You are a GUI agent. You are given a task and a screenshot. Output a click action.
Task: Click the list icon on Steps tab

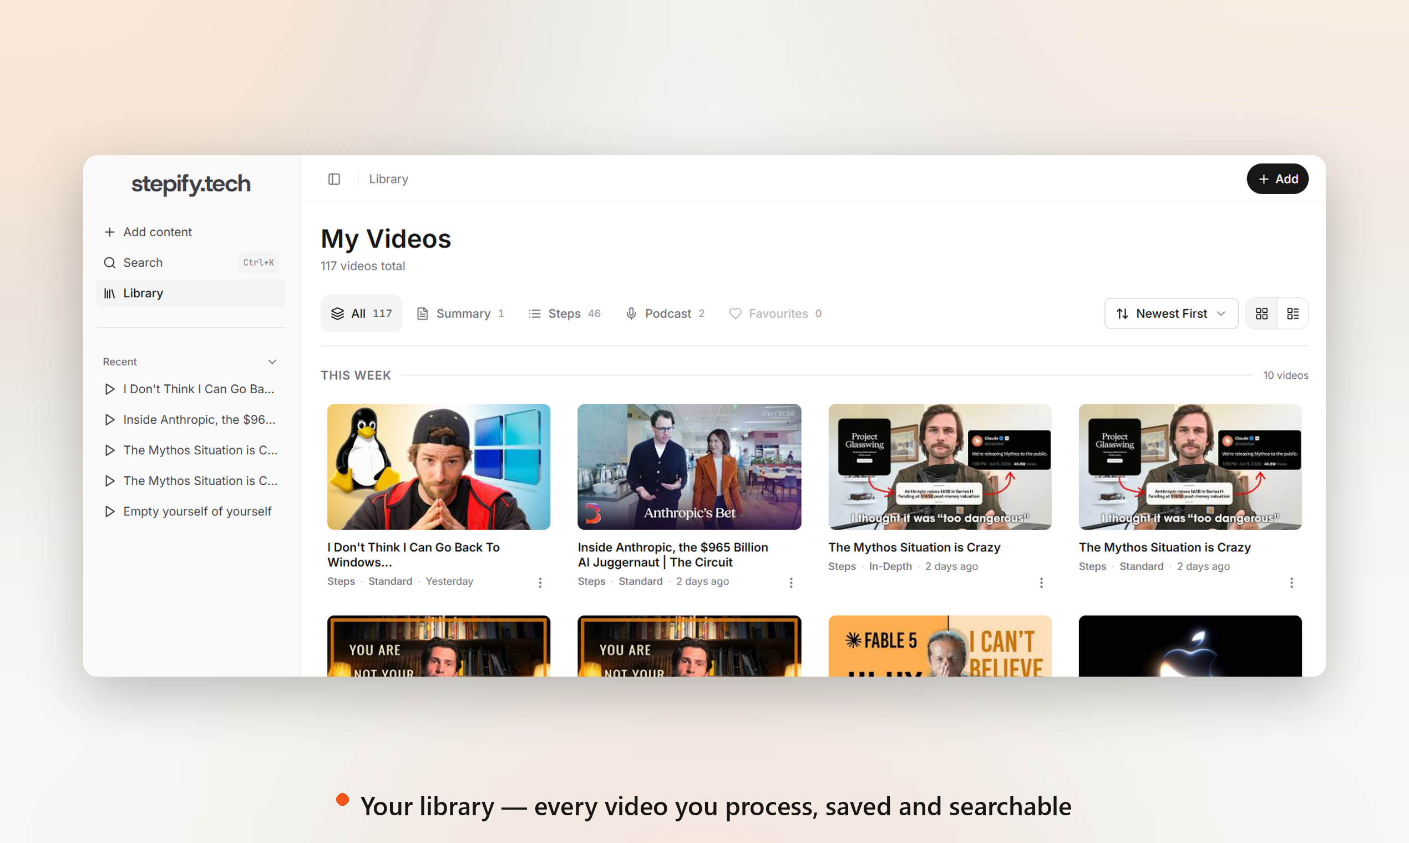pos(535,313)
